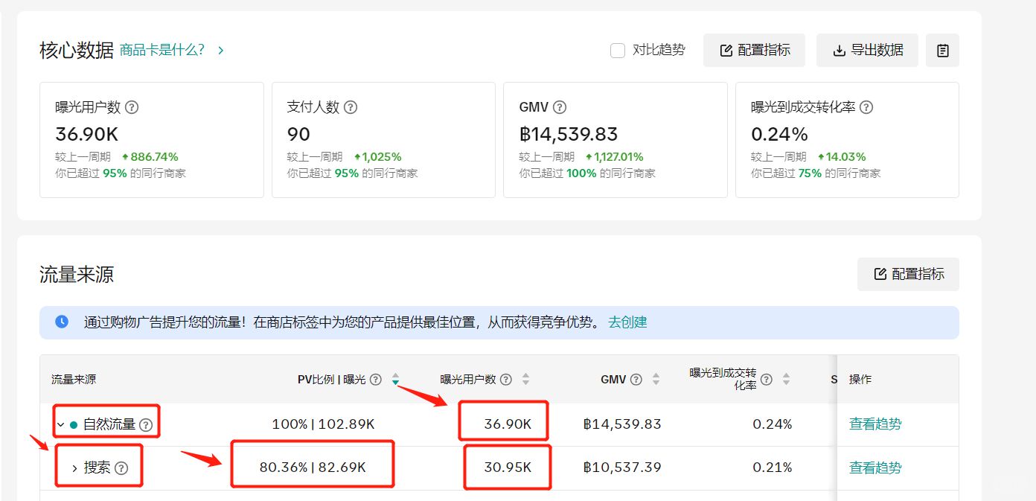This screenshot has width=1036, height=501.
Task: Click the help icon on the 曝光用户数 card
Action: 132,107
